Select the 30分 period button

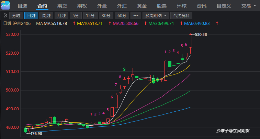[106, 16]
